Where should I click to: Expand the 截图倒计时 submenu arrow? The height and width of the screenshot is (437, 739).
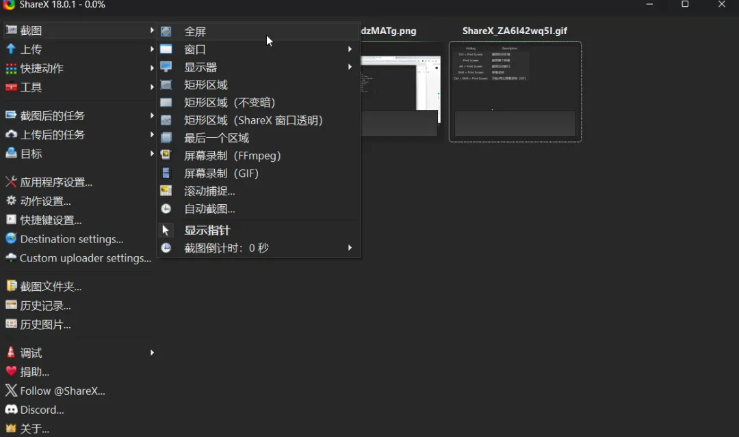tap(350, 248)
